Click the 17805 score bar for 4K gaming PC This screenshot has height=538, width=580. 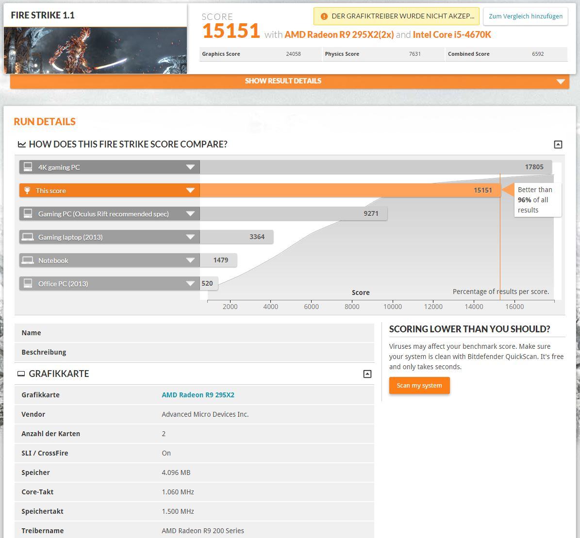[376, 167]
